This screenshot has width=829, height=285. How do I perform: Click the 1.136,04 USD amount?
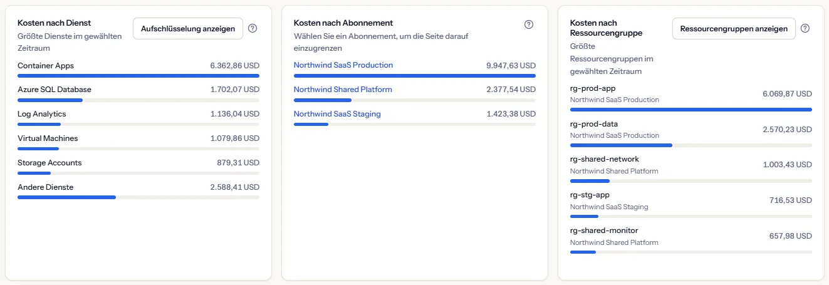click(x=235, y=114)
